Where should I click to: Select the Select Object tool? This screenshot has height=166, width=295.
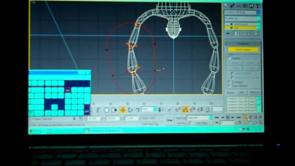(x=99, y=110)
